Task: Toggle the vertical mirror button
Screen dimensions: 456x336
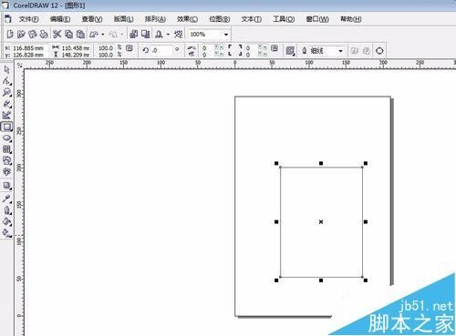Action: tap(192, 54)
